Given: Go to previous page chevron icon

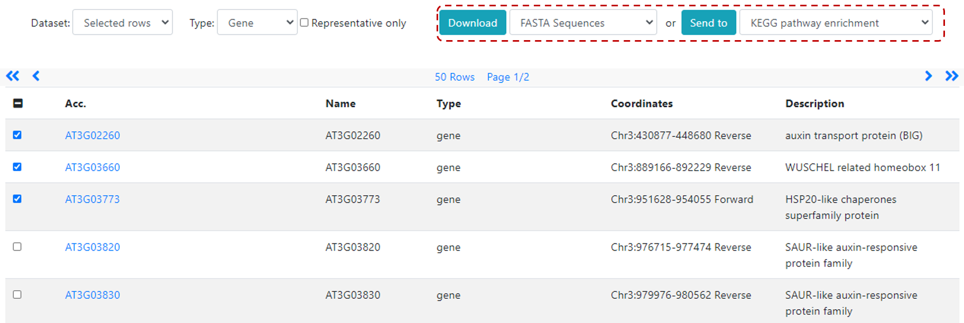Looking at the screenshot, I should (x=36, y=76).
